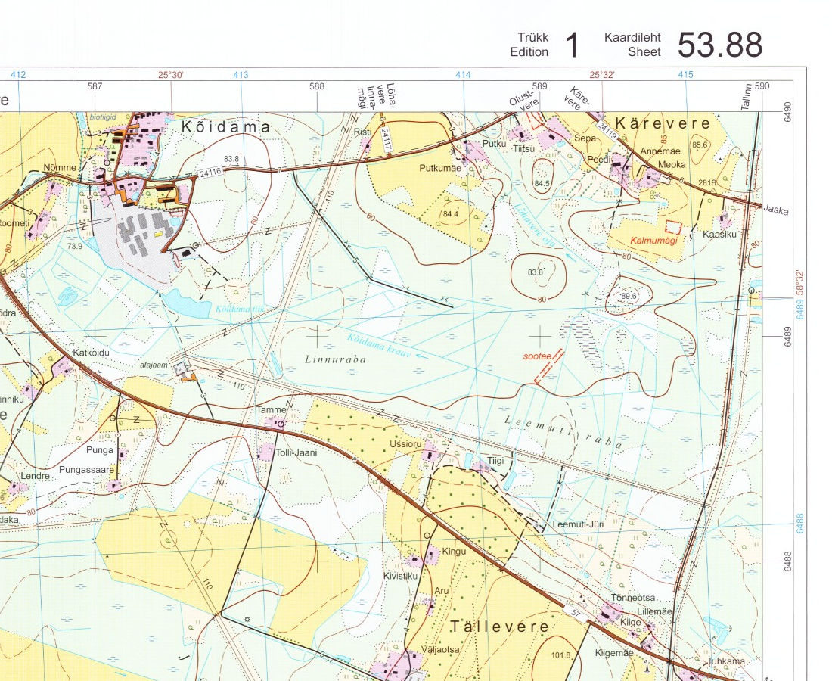Click the 'alajaam' substation label
The width and height of the screenshot is (832, 681).
[x=154, y=365]
